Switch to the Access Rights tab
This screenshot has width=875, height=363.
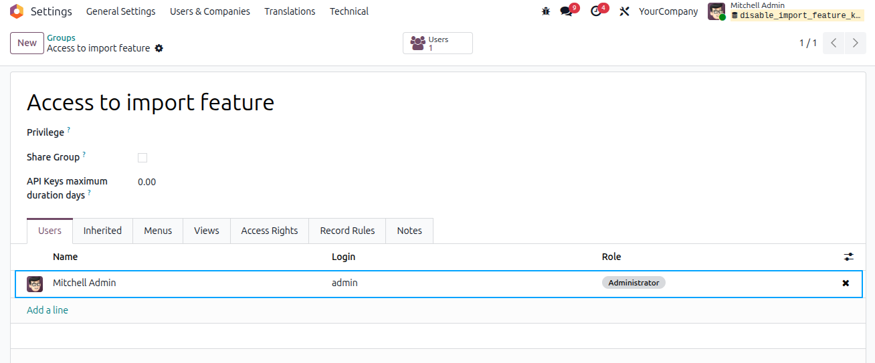270,231
